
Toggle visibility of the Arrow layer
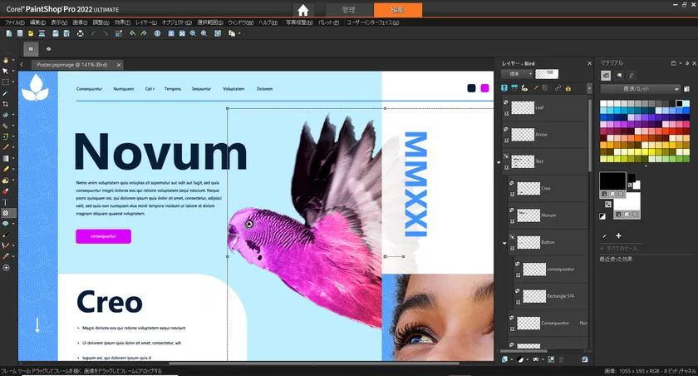pos(506,128)
